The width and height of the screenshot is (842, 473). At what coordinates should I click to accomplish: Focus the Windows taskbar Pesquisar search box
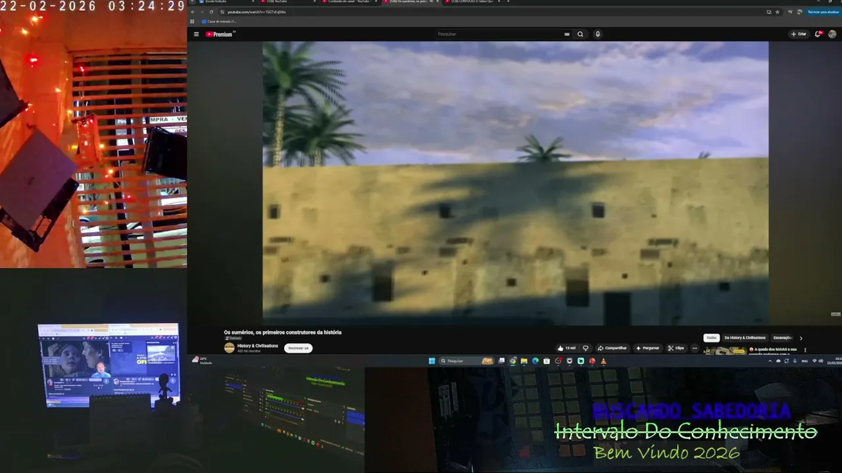click(x=466, y=361)
